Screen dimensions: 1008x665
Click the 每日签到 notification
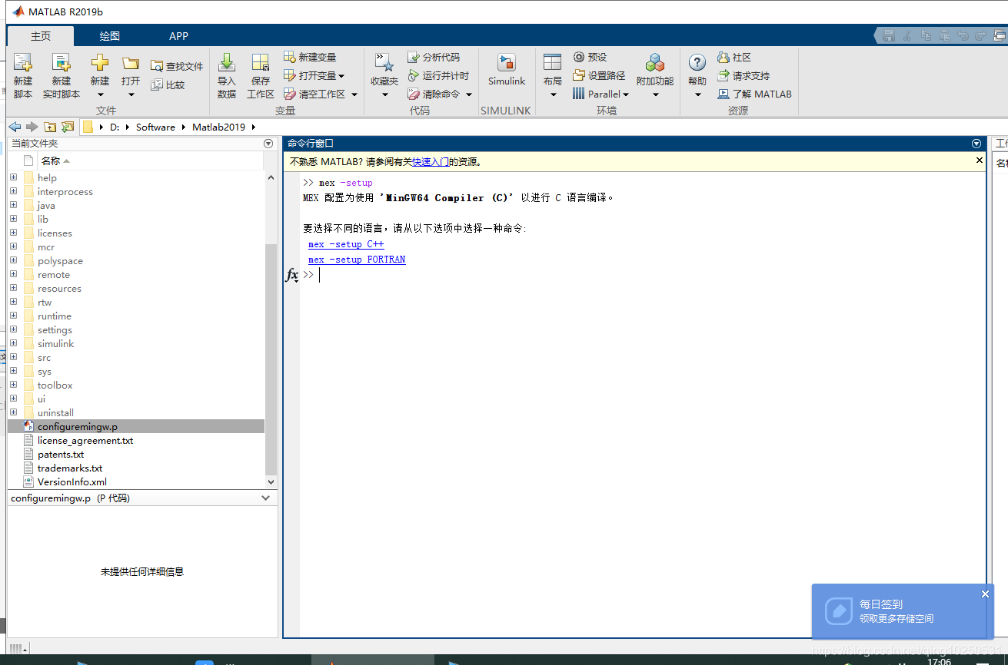pos(903,611)
